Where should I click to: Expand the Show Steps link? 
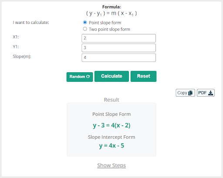111,165
